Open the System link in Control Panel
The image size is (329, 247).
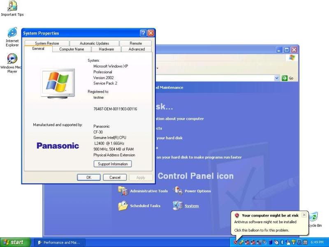tap(192, 206)
